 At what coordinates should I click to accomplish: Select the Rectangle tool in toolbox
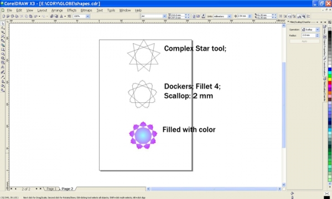3,50
